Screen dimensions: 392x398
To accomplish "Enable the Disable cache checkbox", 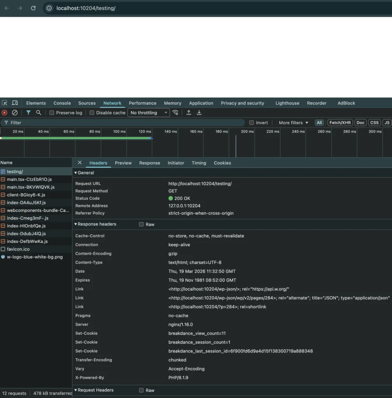I will click(x=92, y=112).
